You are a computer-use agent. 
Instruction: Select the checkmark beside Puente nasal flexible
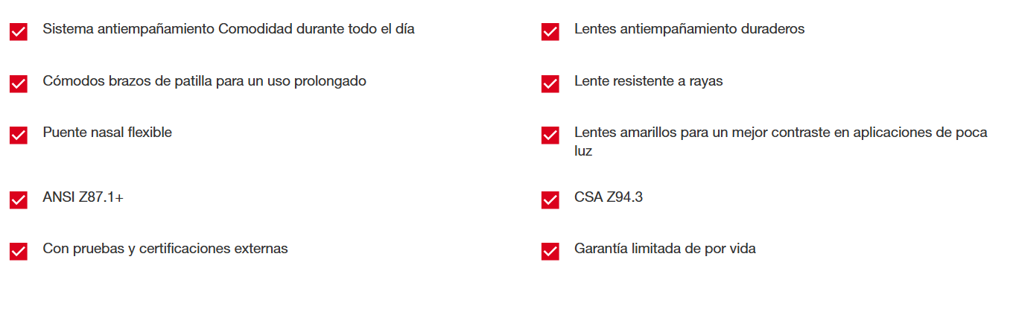[x=19, y=135]
